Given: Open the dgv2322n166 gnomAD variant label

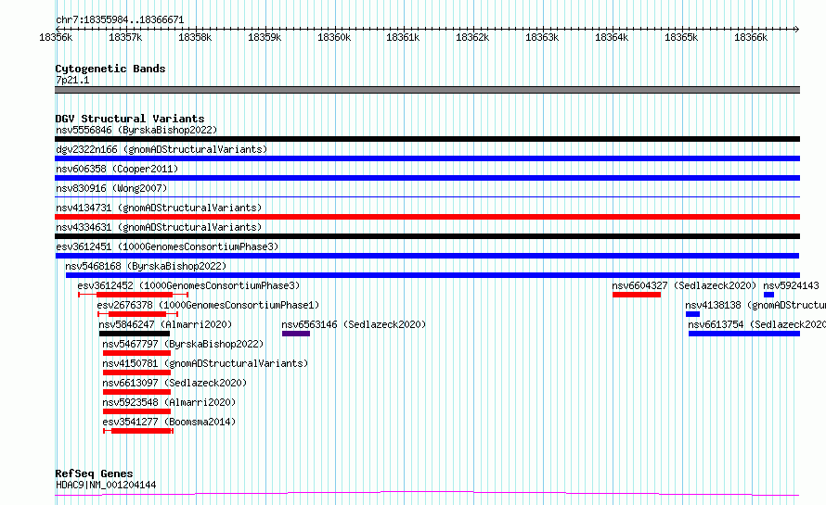Looking at the screenshot, I should coord(161,149).
